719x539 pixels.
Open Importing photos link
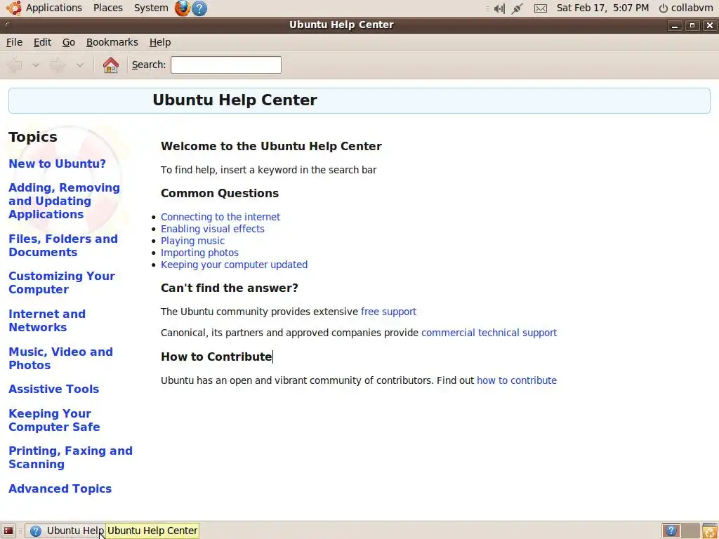coord(199,253)
